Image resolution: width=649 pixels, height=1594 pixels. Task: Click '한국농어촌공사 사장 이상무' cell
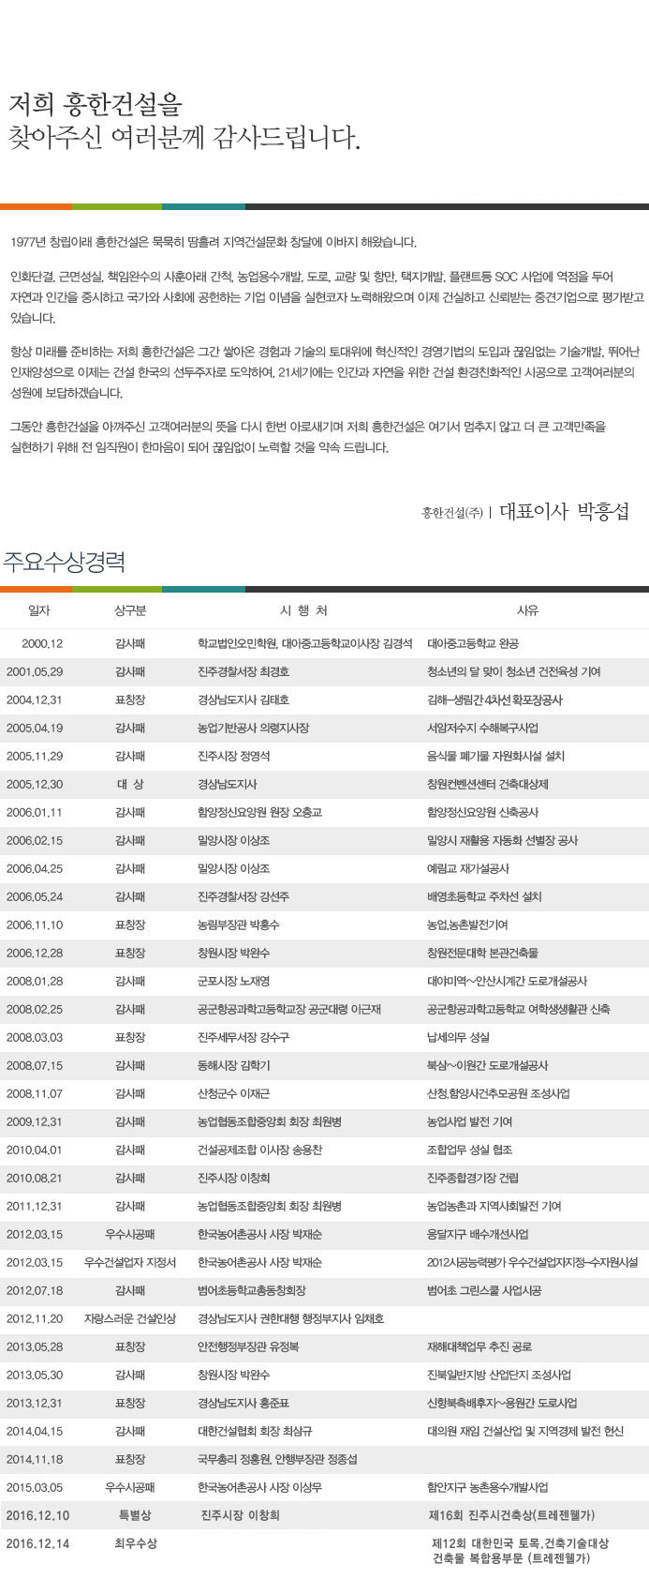(x=259, y=1487)
